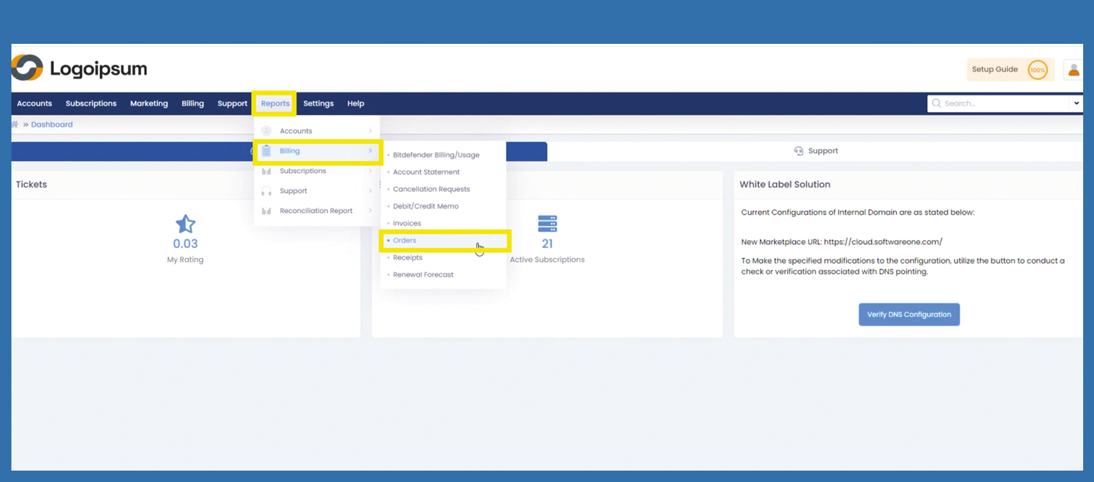Select Renewal Forecast report
This screenshot has height=482, width=1094.
pyautogui.click(x=423, y=275)
